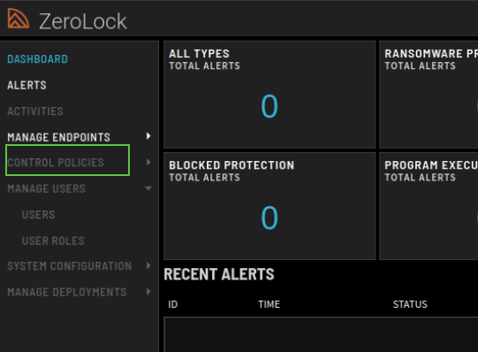Screen dimensions: 478x352
Task: Click the ZeroLock orange logo icon
Action: click(19, 19)
